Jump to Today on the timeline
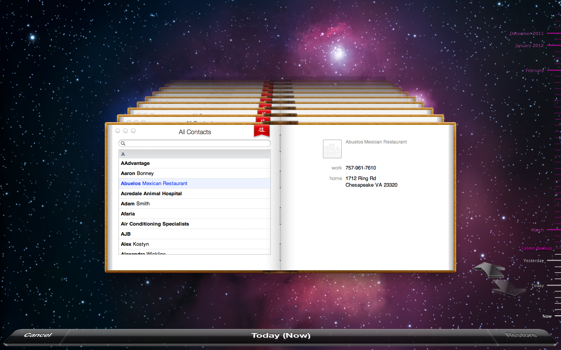Viewport: 561px width, 350px height. tap(538, 285)
